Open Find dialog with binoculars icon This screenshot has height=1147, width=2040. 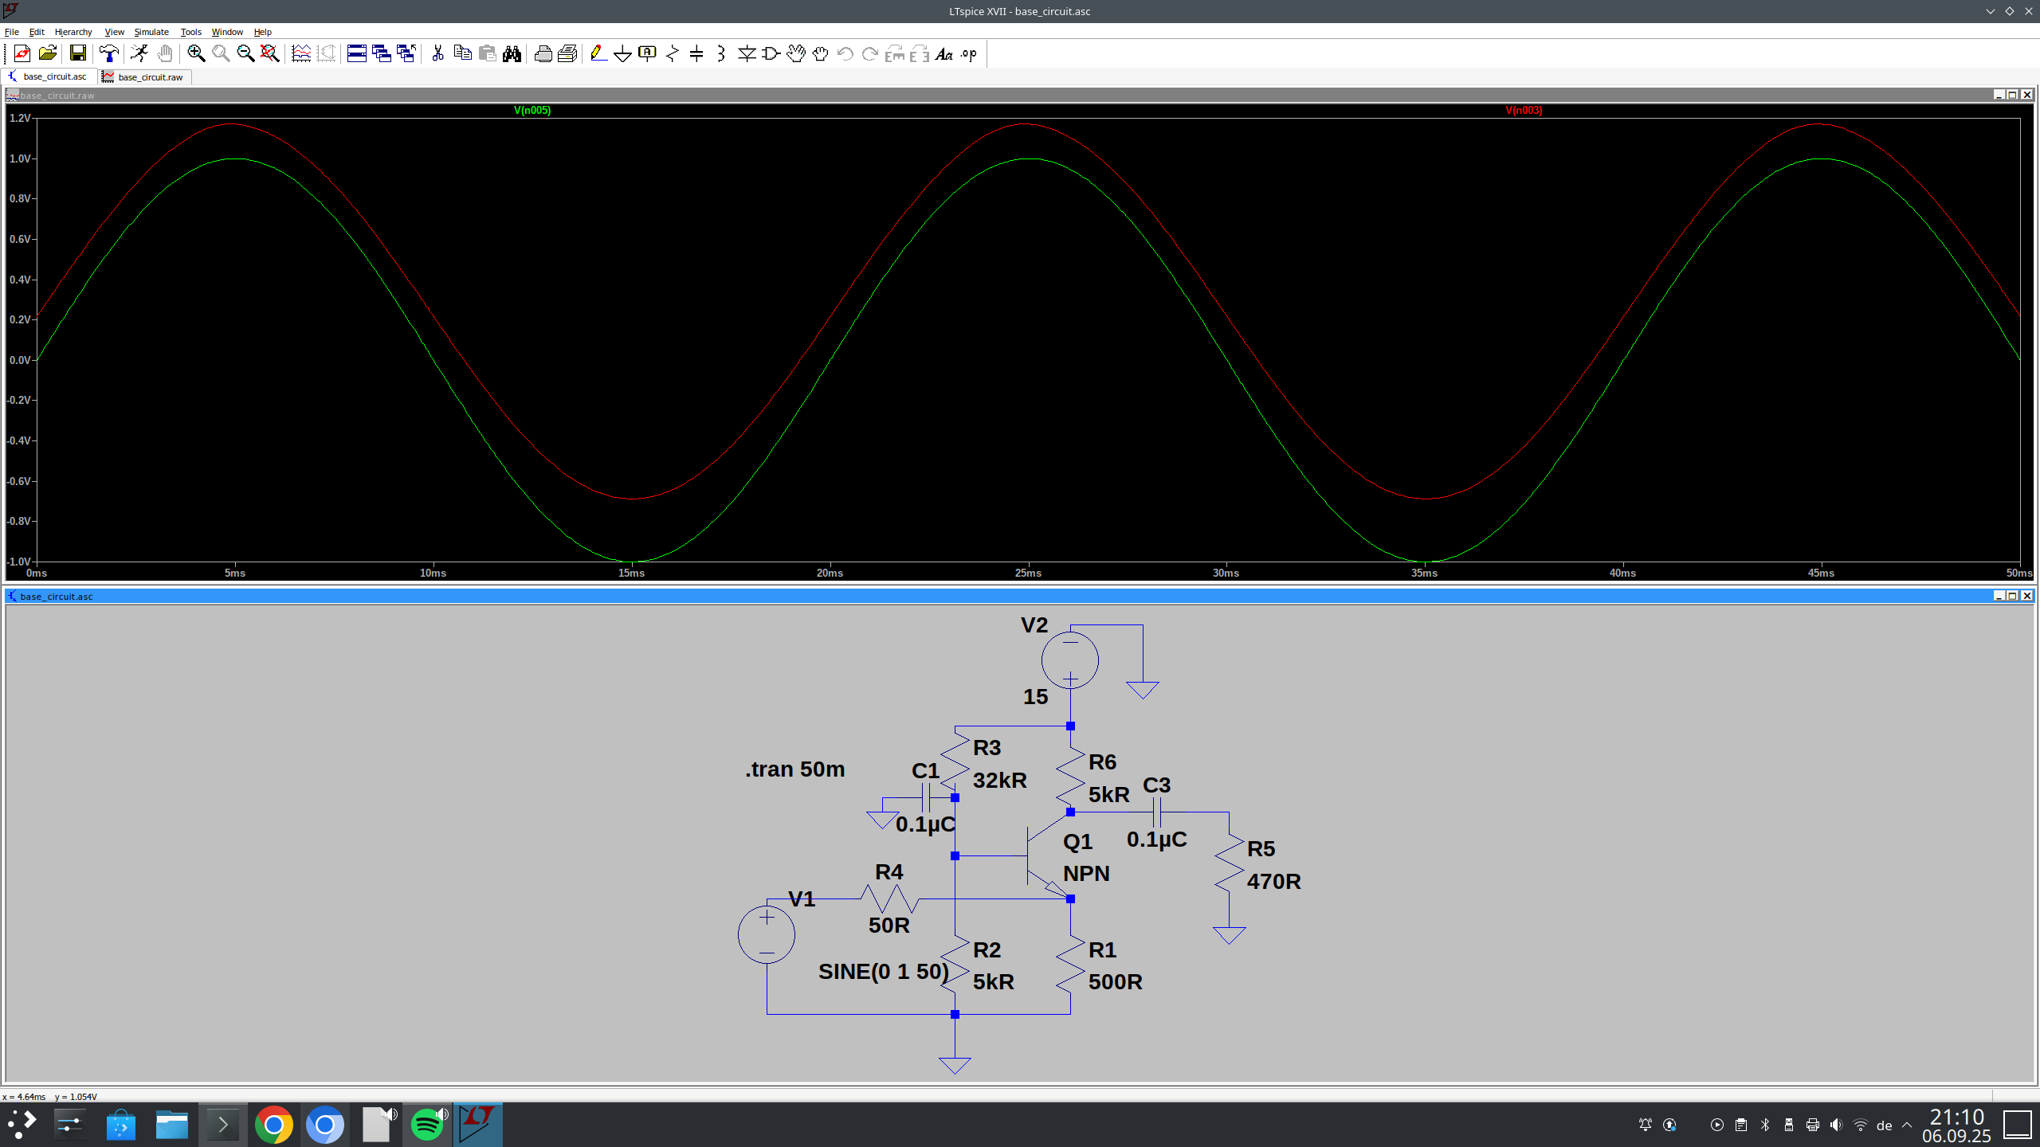(x=511, y=53)
